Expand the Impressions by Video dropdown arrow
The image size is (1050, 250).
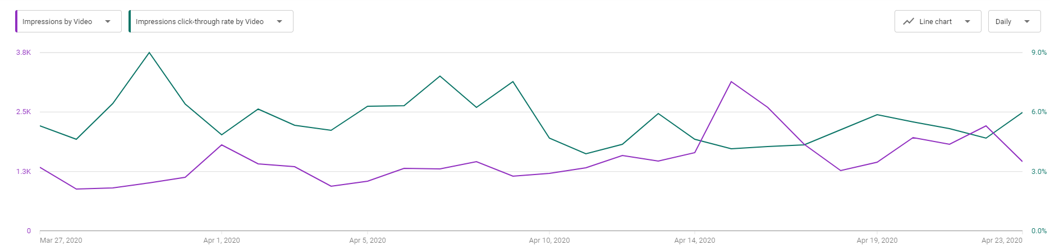coord(108,22)
